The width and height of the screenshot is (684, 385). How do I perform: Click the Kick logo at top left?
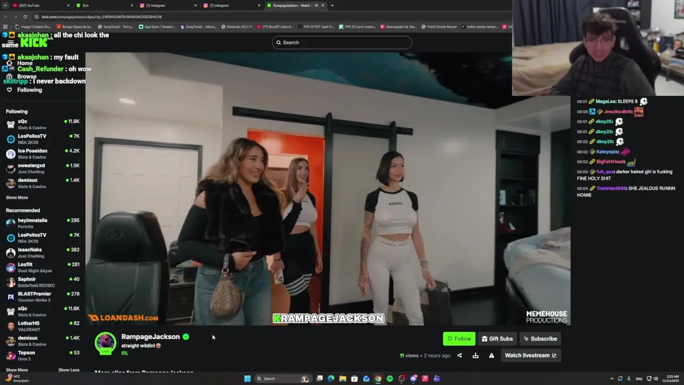click(x=34, y=42)
